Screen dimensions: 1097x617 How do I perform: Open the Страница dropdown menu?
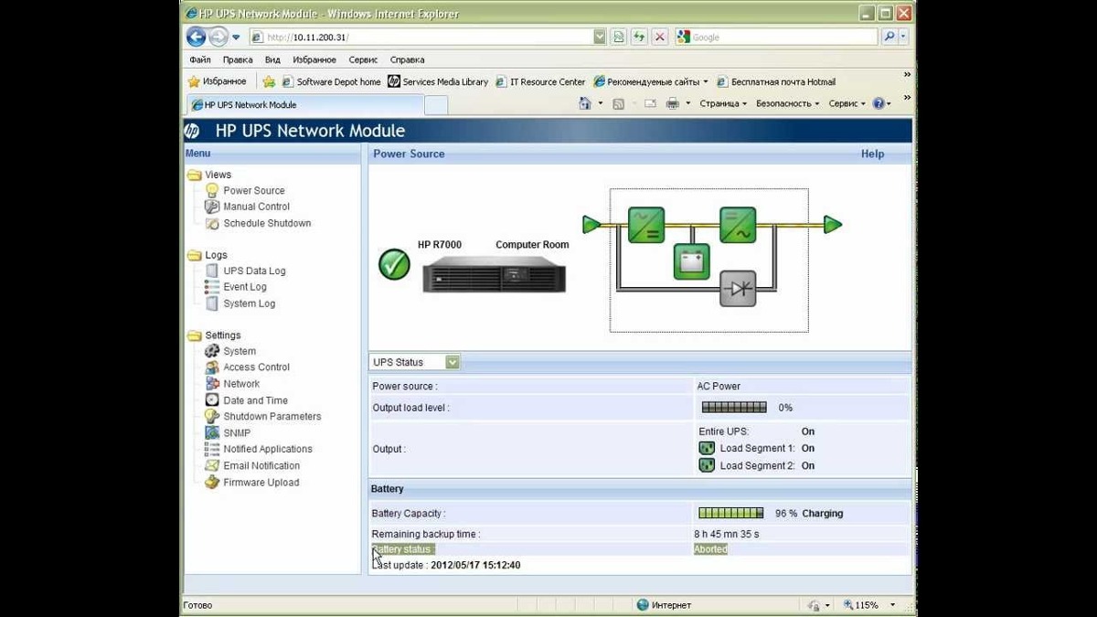[x=723, y=103]
